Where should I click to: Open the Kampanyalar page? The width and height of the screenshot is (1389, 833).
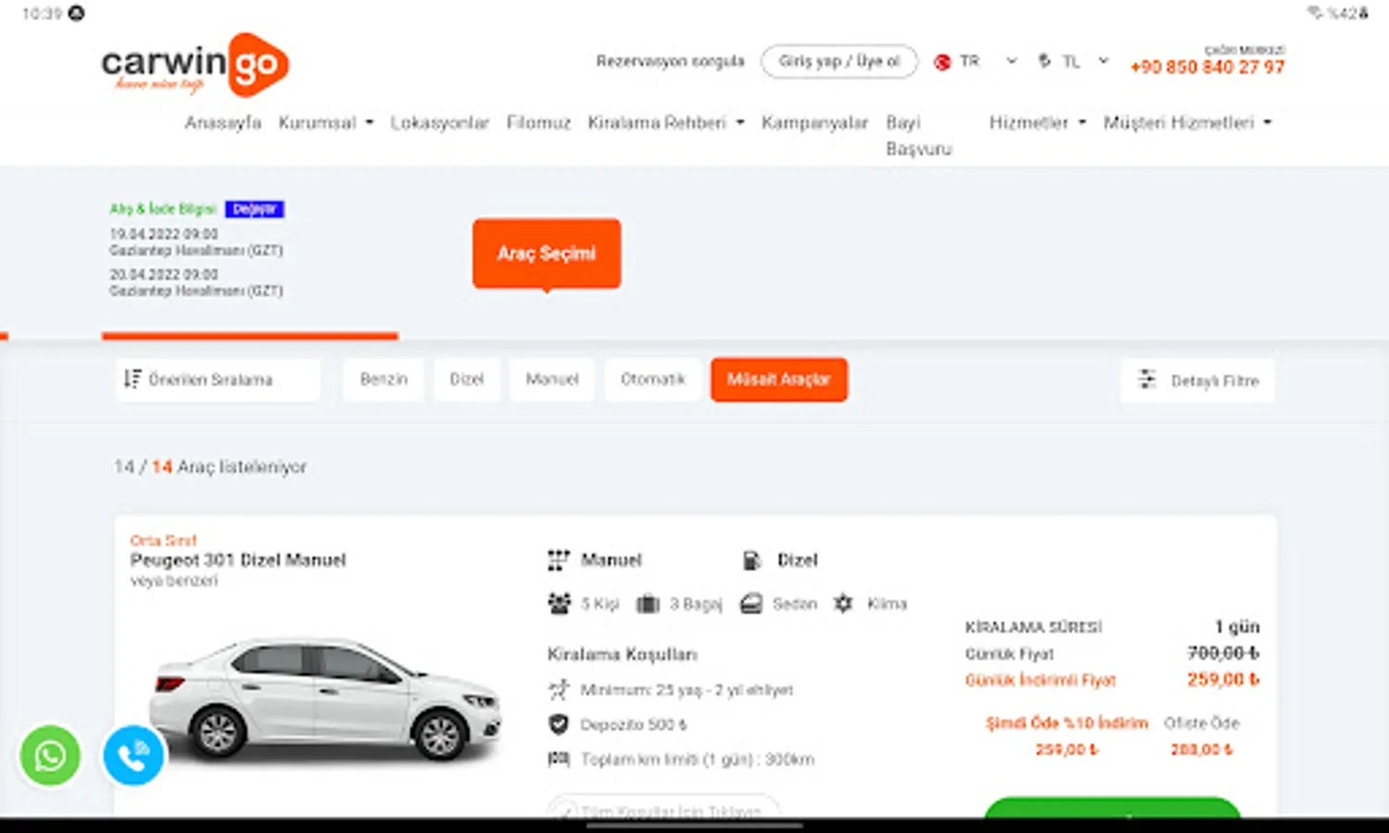[x=815, y=122]
